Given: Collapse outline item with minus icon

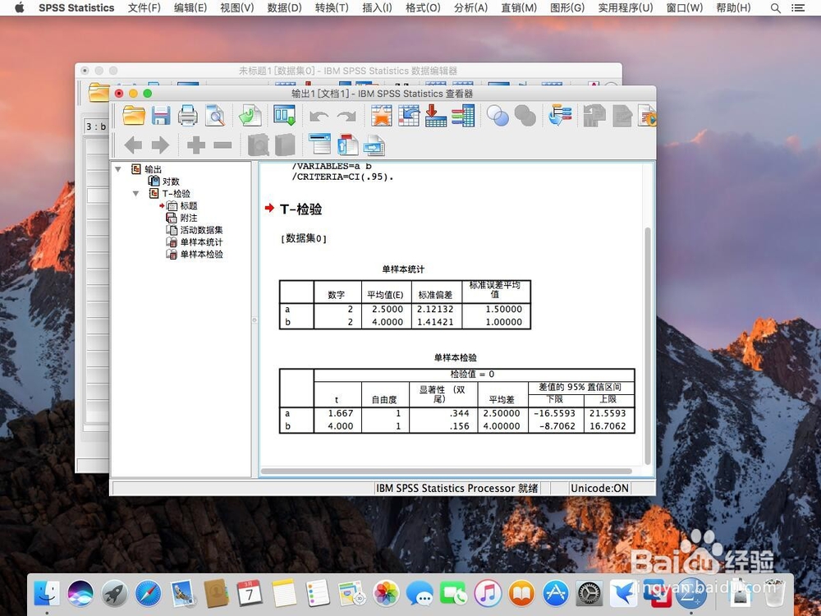Looking at the screenshot, I should pos(222,145).
